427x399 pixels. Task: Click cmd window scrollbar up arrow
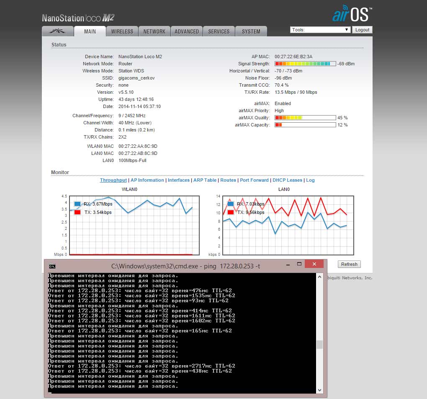click(x=319, y=277)
